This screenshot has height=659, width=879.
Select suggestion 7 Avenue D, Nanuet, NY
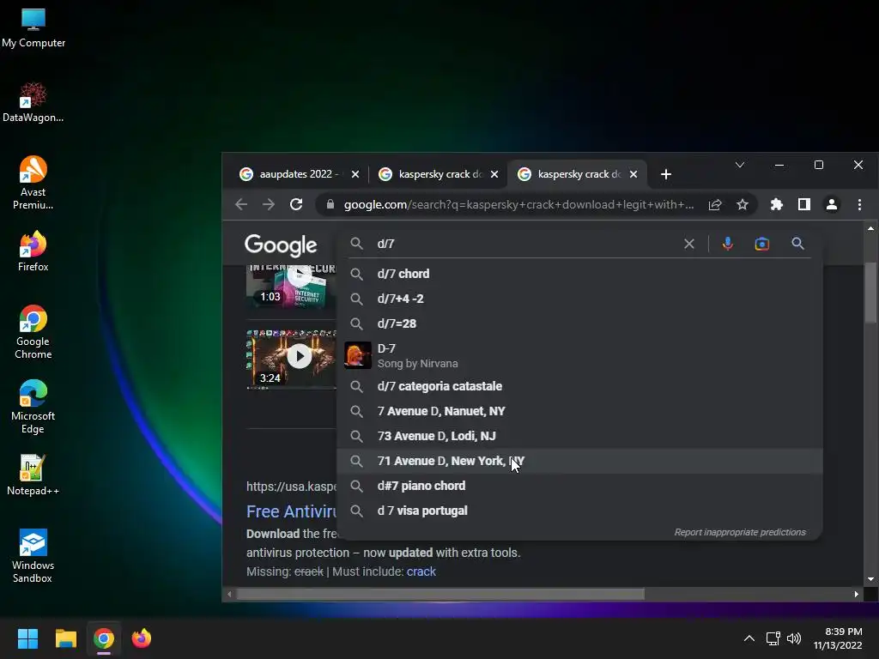580,411
